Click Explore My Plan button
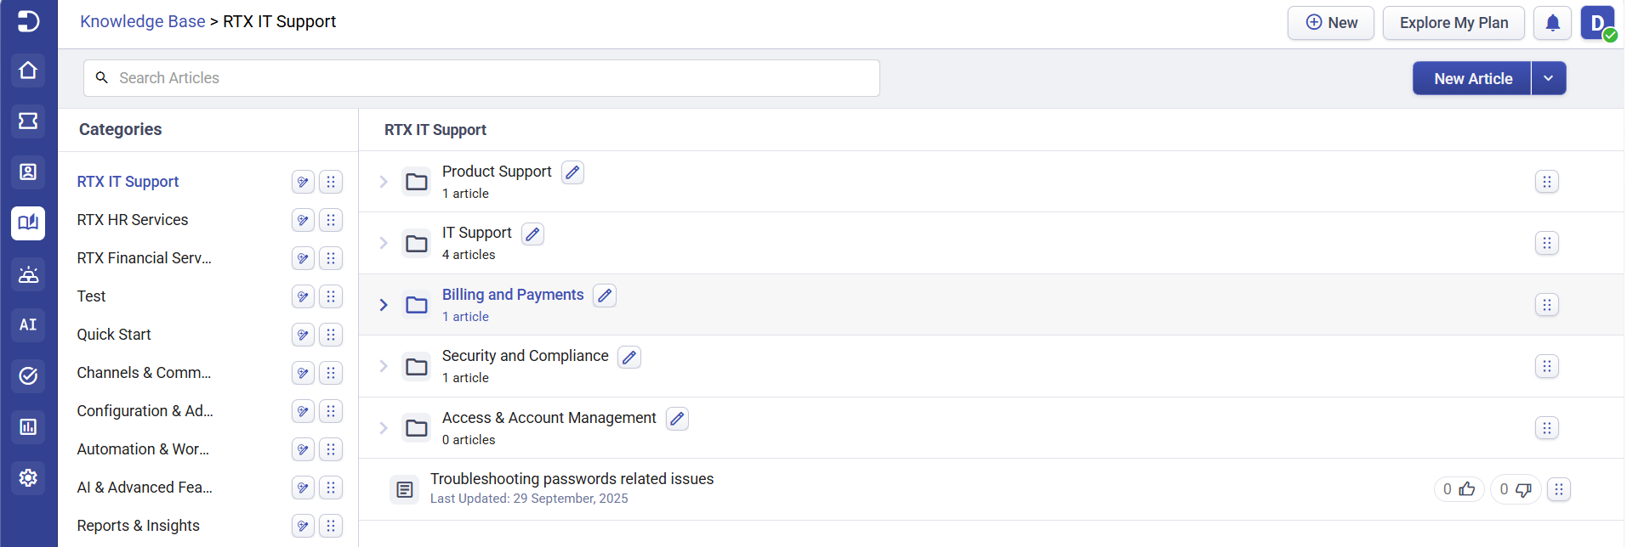1627x547 pixels. click(x=1454, y=23)
